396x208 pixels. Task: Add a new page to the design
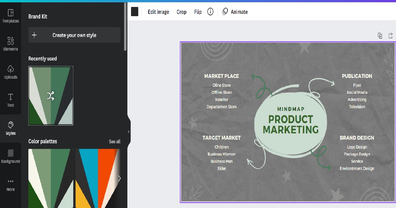click(x=391, y=35)
